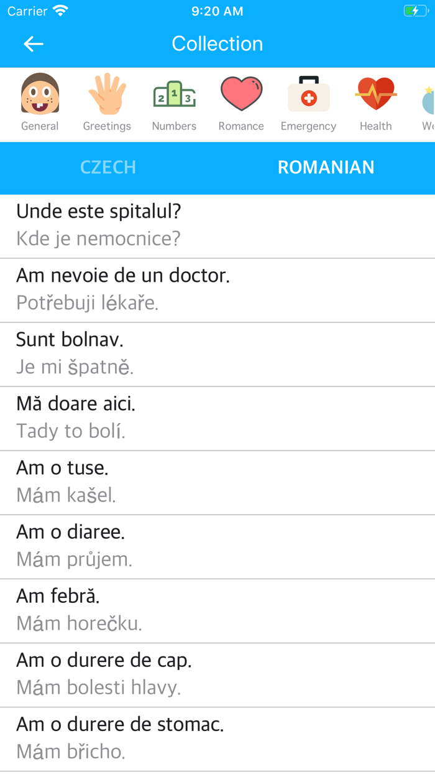This screenshot has width=435, height=774.
Task: Tap the phrase 'Am o durere de cap.'
Action: (217, 674)
